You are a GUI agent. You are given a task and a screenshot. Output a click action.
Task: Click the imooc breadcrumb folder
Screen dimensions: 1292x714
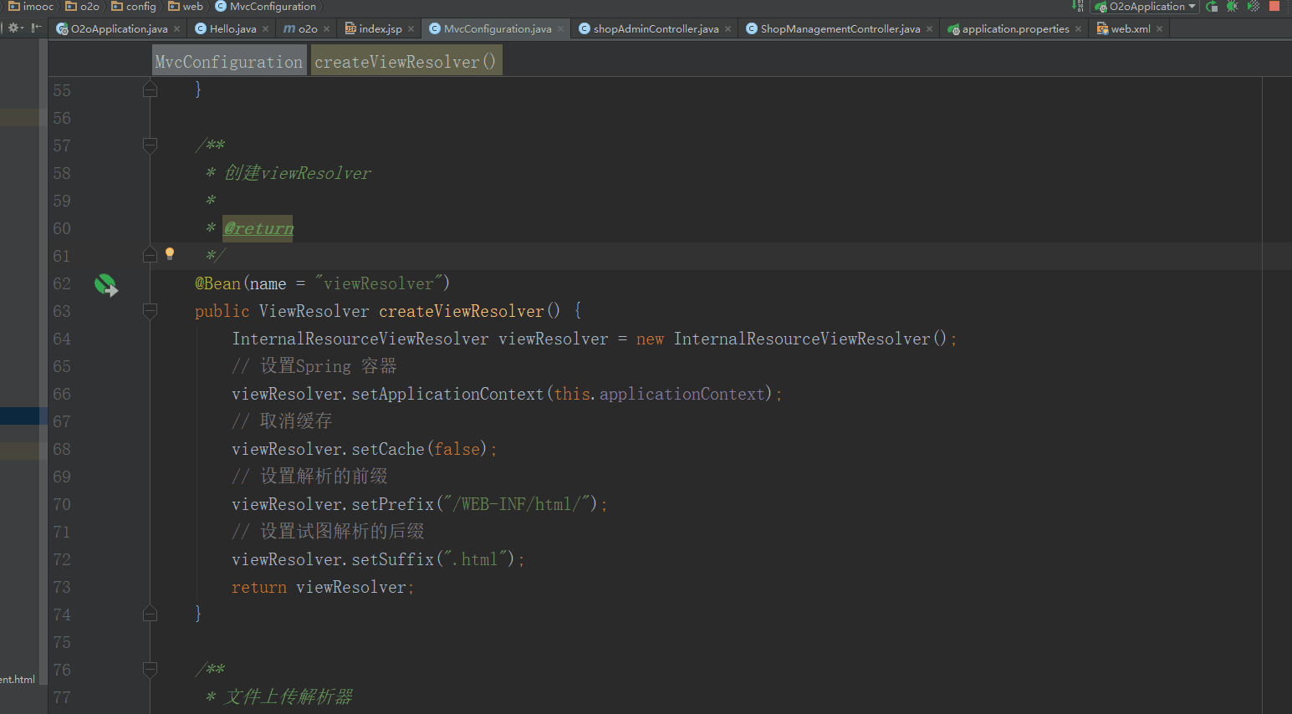(31, 6)
